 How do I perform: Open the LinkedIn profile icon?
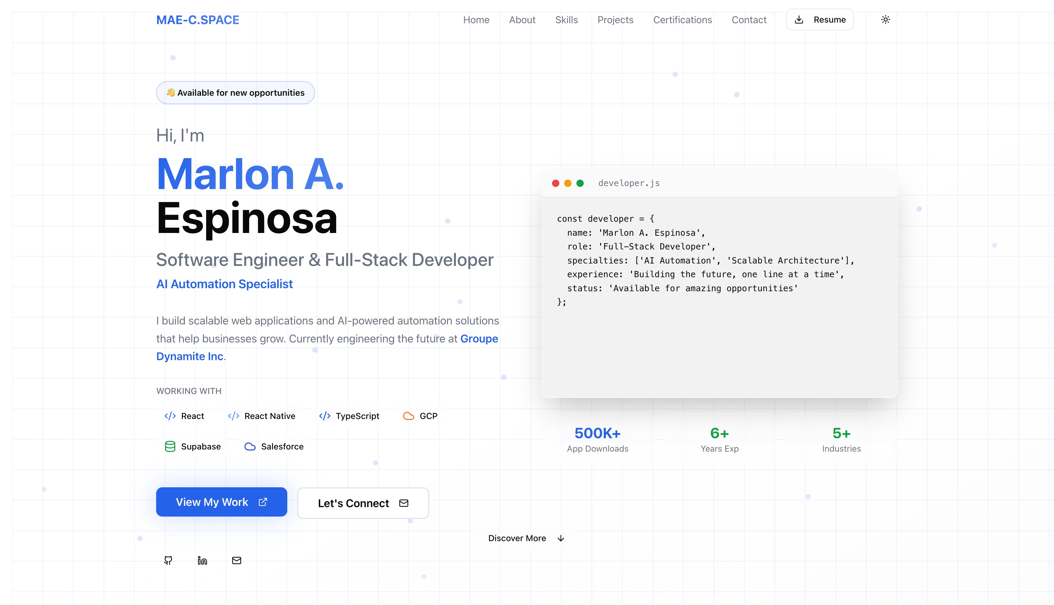click(x=202, y=560)
